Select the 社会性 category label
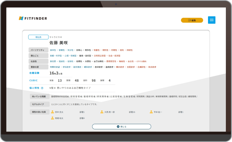 coord(38,61)
